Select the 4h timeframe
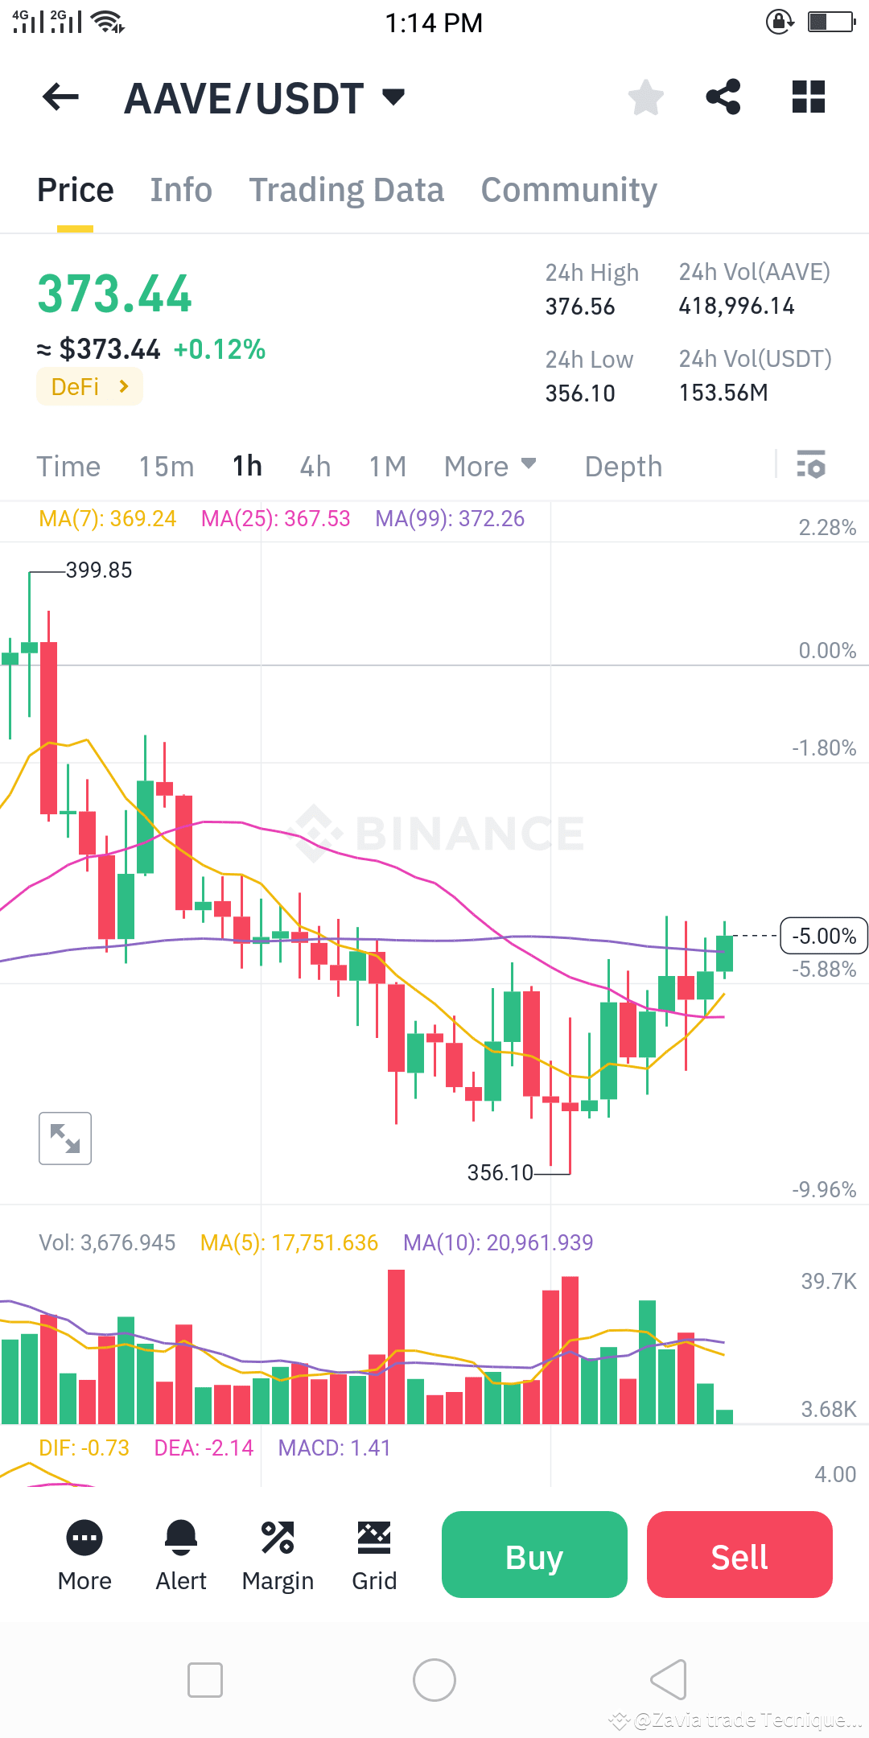Screen dimensions: 869x1738 click(x=315, y=465)
